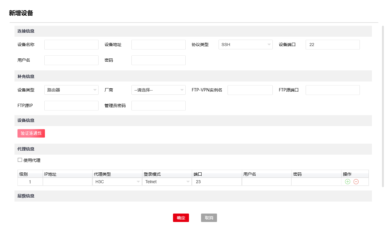The height and width of the screenshot is (231, 390).
Task: Click the green add proxy row icon
Action: (x=348, y=182)
